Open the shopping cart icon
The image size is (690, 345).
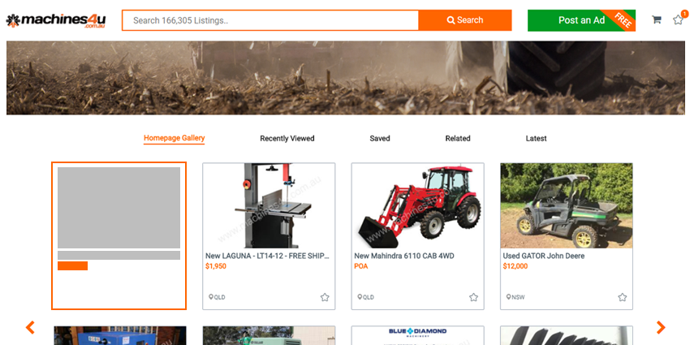click(x=657, y=19)
